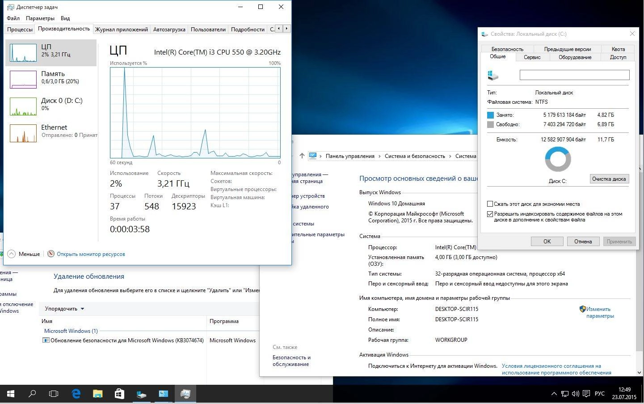
Task: Switch to Журнал приложений tab
Action: click(121, 29)
